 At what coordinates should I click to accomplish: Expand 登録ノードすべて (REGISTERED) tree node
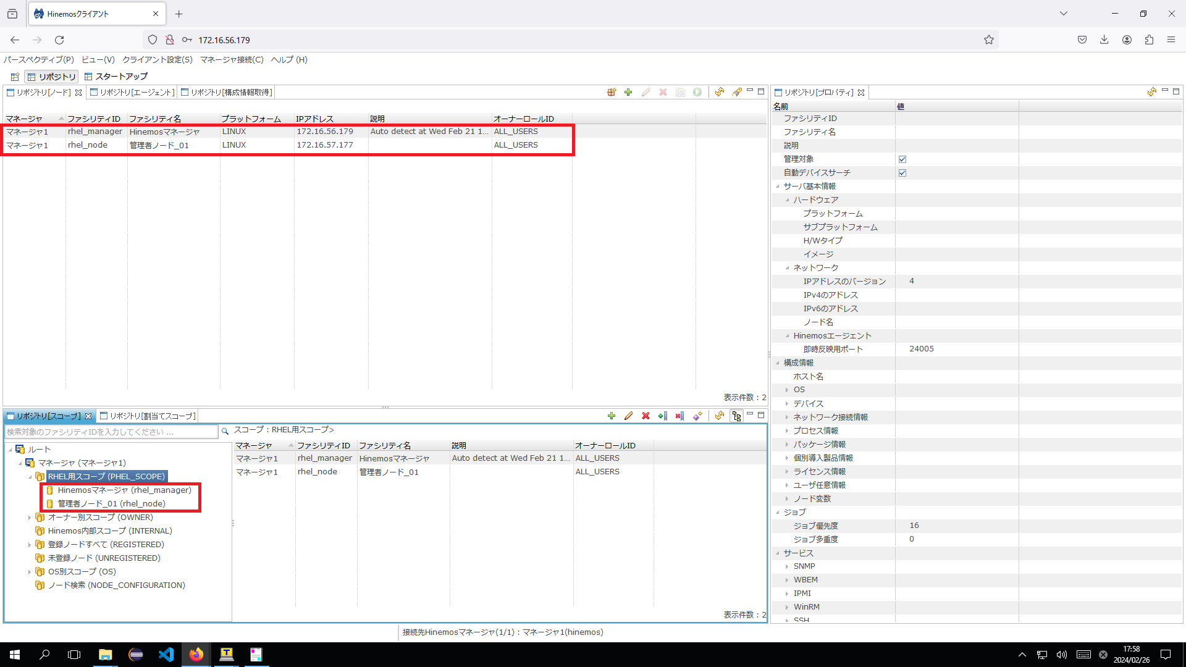tap(29, 545)
